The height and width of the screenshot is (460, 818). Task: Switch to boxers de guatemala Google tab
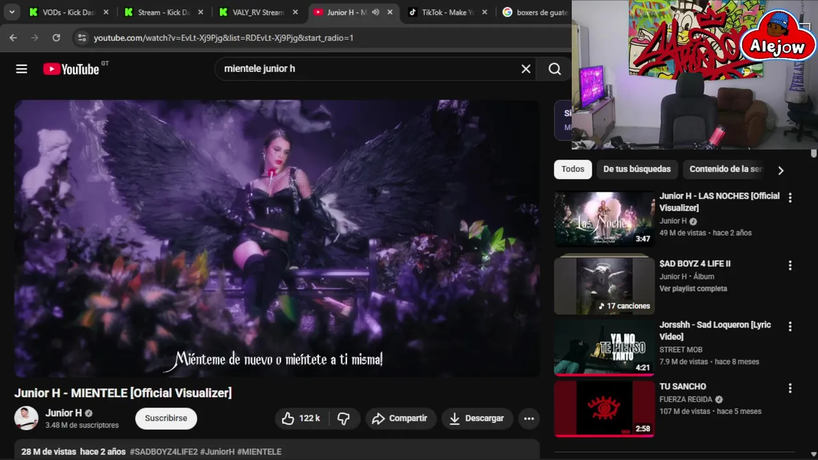point(536,12)
